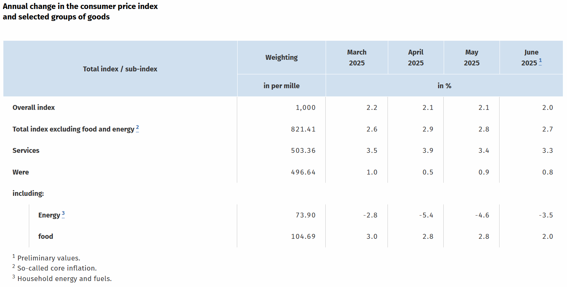Click Energy's April 2025 value -5.4

coord(426,215)
